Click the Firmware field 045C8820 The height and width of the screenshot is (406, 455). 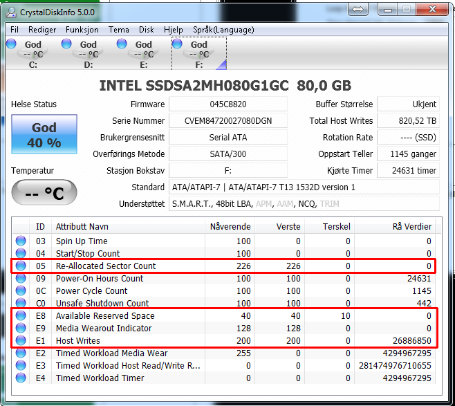(x=228, y=104)
